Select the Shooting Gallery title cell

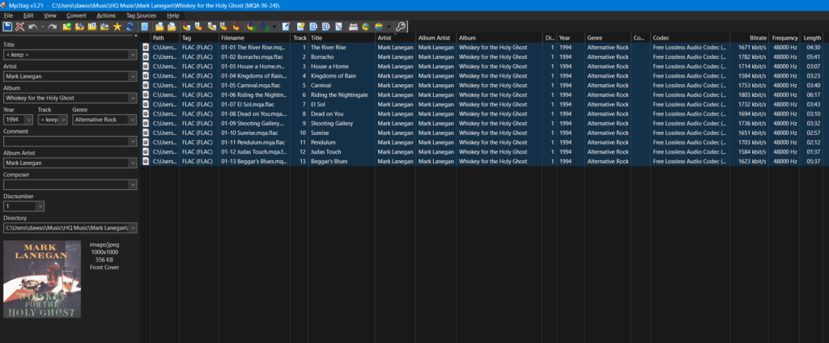[x=331, y=124]
